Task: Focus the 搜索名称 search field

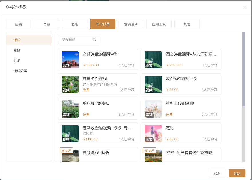Action: coord(78,39)
